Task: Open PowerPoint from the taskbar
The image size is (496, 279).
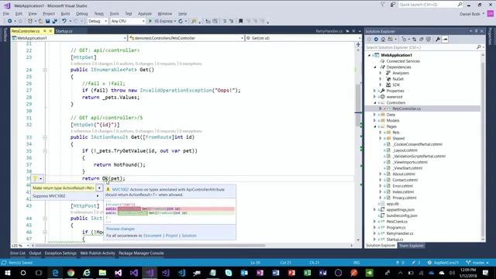Action: click(291, 273)
